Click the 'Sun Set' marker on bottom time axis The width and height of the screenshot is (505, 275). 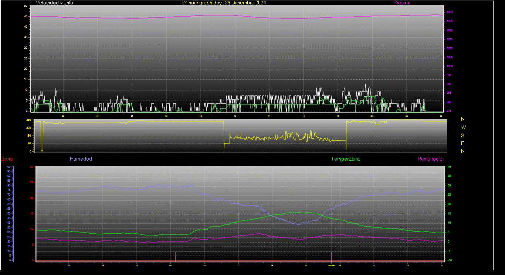pos(331,265)
